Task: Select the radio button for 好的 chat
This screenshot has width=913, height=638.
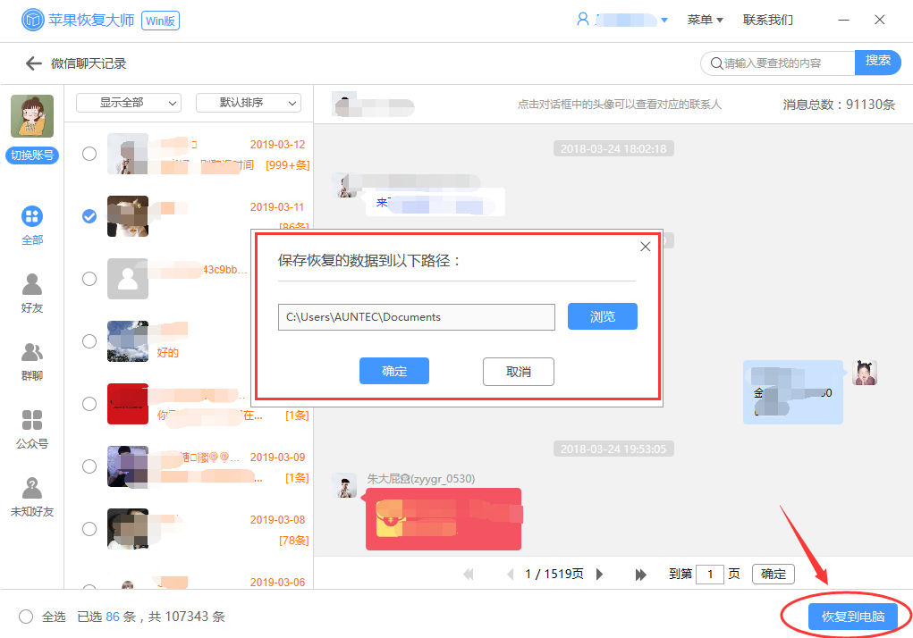Action: (x=89, y=341)
